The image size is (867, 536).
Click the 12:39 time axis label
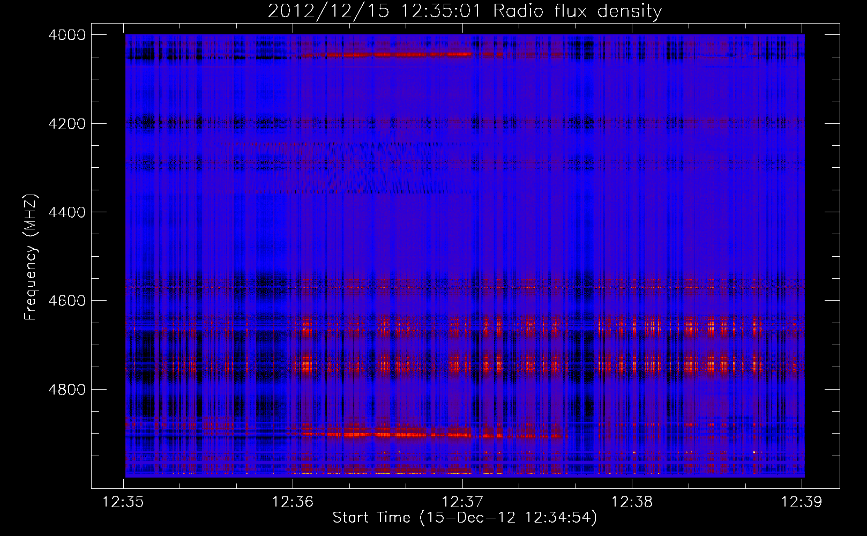[801, 502]
